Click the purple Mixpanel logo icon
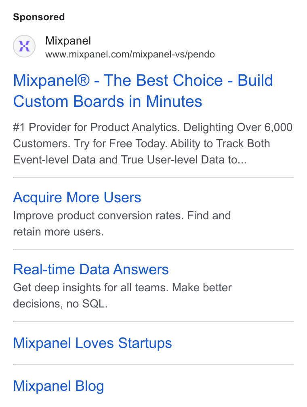This screenshot has width=307, height=407. [24, 46]
